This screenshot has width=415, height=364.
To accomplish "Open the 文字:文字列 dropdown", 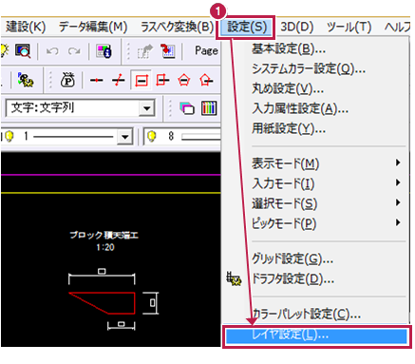I will click(146, 108).
